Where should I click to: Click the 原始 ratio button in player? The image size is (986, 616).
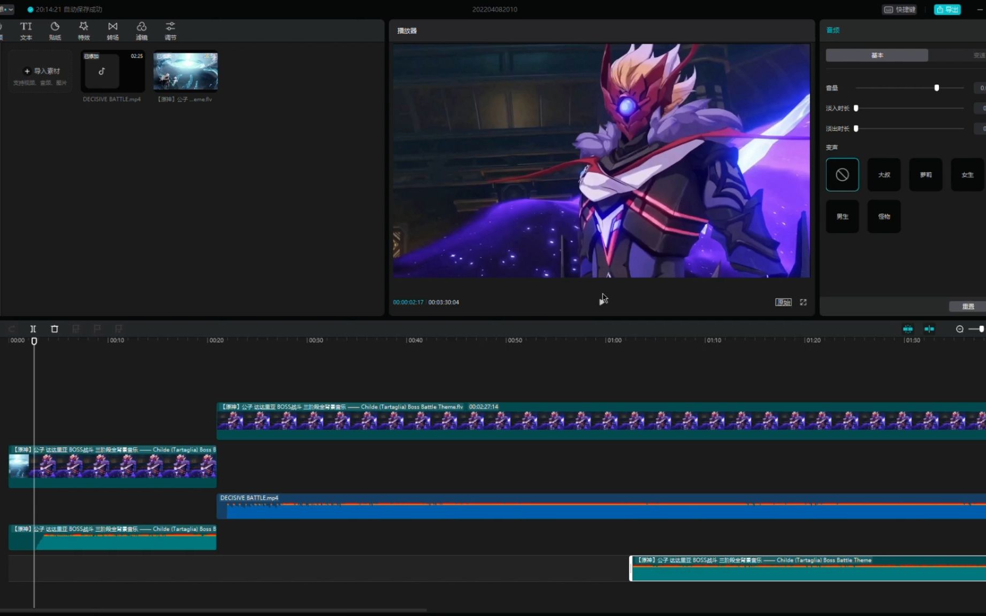(783, 302)
